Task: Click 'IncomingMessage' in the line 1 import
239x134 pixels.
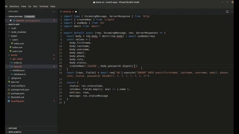Action: point(95,16)
